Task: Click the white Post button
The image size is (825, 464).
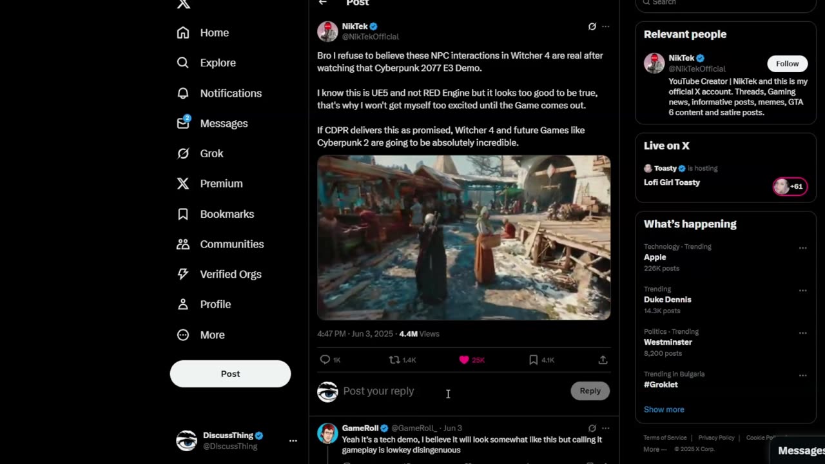Action: pyautogui.click(x=230, y=374)
